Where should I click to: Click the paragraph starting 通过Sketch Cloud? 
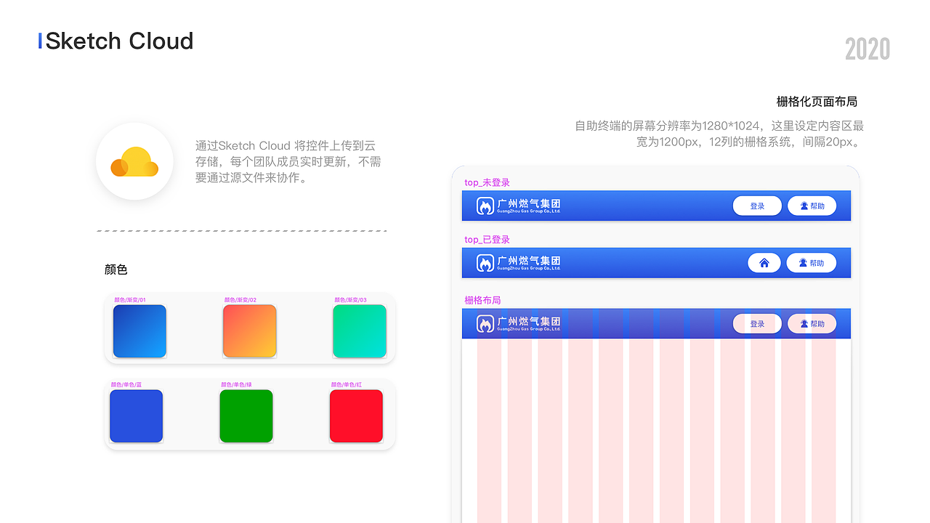point(288,161)
